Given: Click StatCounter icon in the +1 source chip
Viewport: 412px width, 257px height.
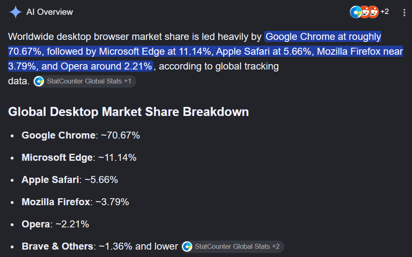Looking at the screenshot, I should (39, 81).
